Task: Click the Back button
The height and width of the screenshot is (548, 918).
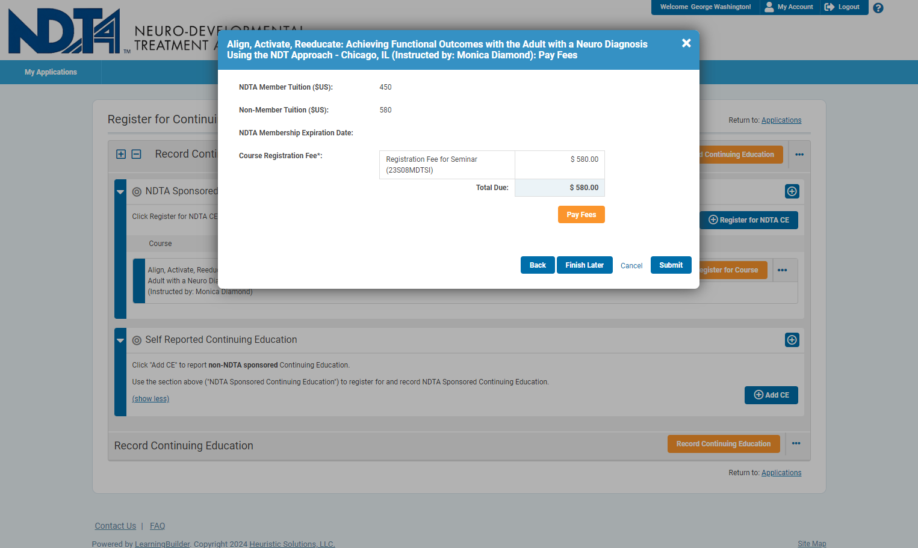Action: pos(538,265)
